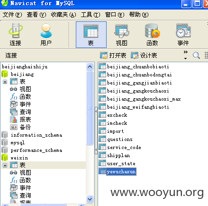Select the performance_schema database
The image size is (208, 206).
click(x=32, y=150)
